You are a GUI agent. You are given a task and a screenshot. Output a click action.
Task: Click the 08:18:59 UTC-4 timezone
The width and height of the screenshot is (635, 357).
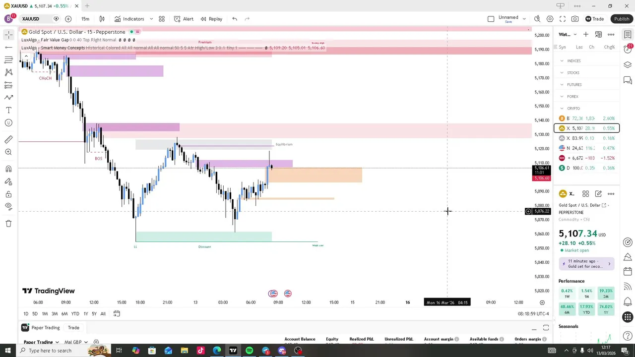click(x=533, y=314)
